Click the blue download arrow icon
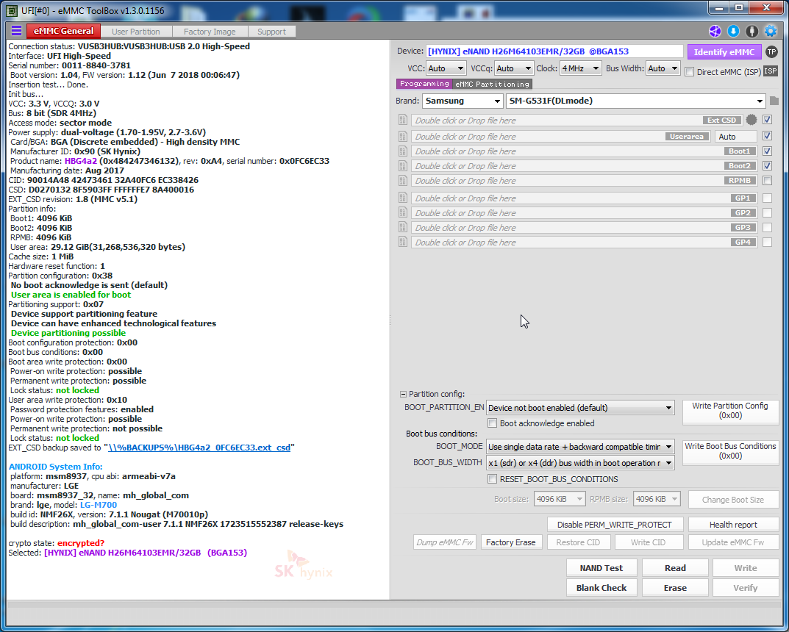The image size is (789, 632). tap(733, 31)
